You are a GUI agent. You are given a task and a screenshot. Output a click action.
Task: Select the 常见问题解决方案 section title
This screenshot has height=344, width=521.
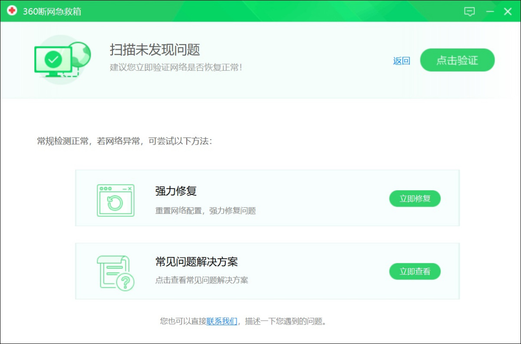195,262
